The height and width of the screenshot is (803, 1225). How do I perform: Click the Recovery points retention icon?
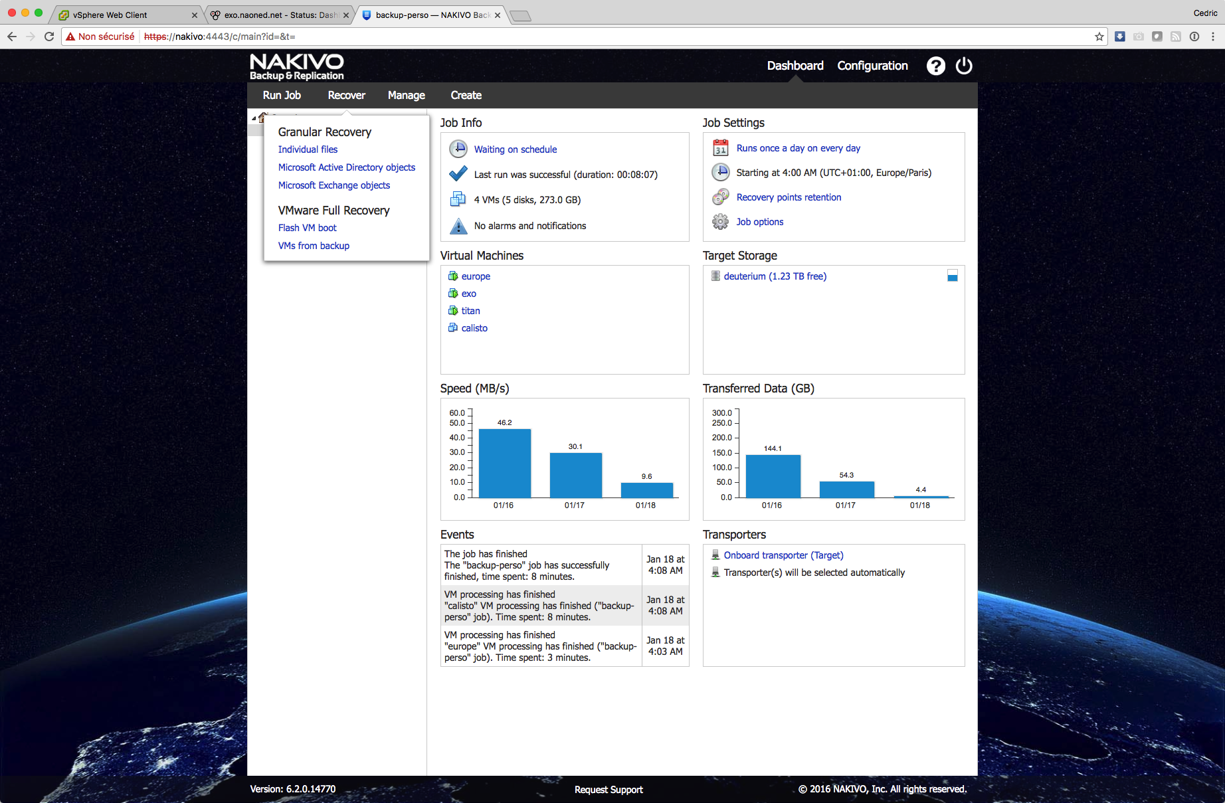[x=720, y=197]
